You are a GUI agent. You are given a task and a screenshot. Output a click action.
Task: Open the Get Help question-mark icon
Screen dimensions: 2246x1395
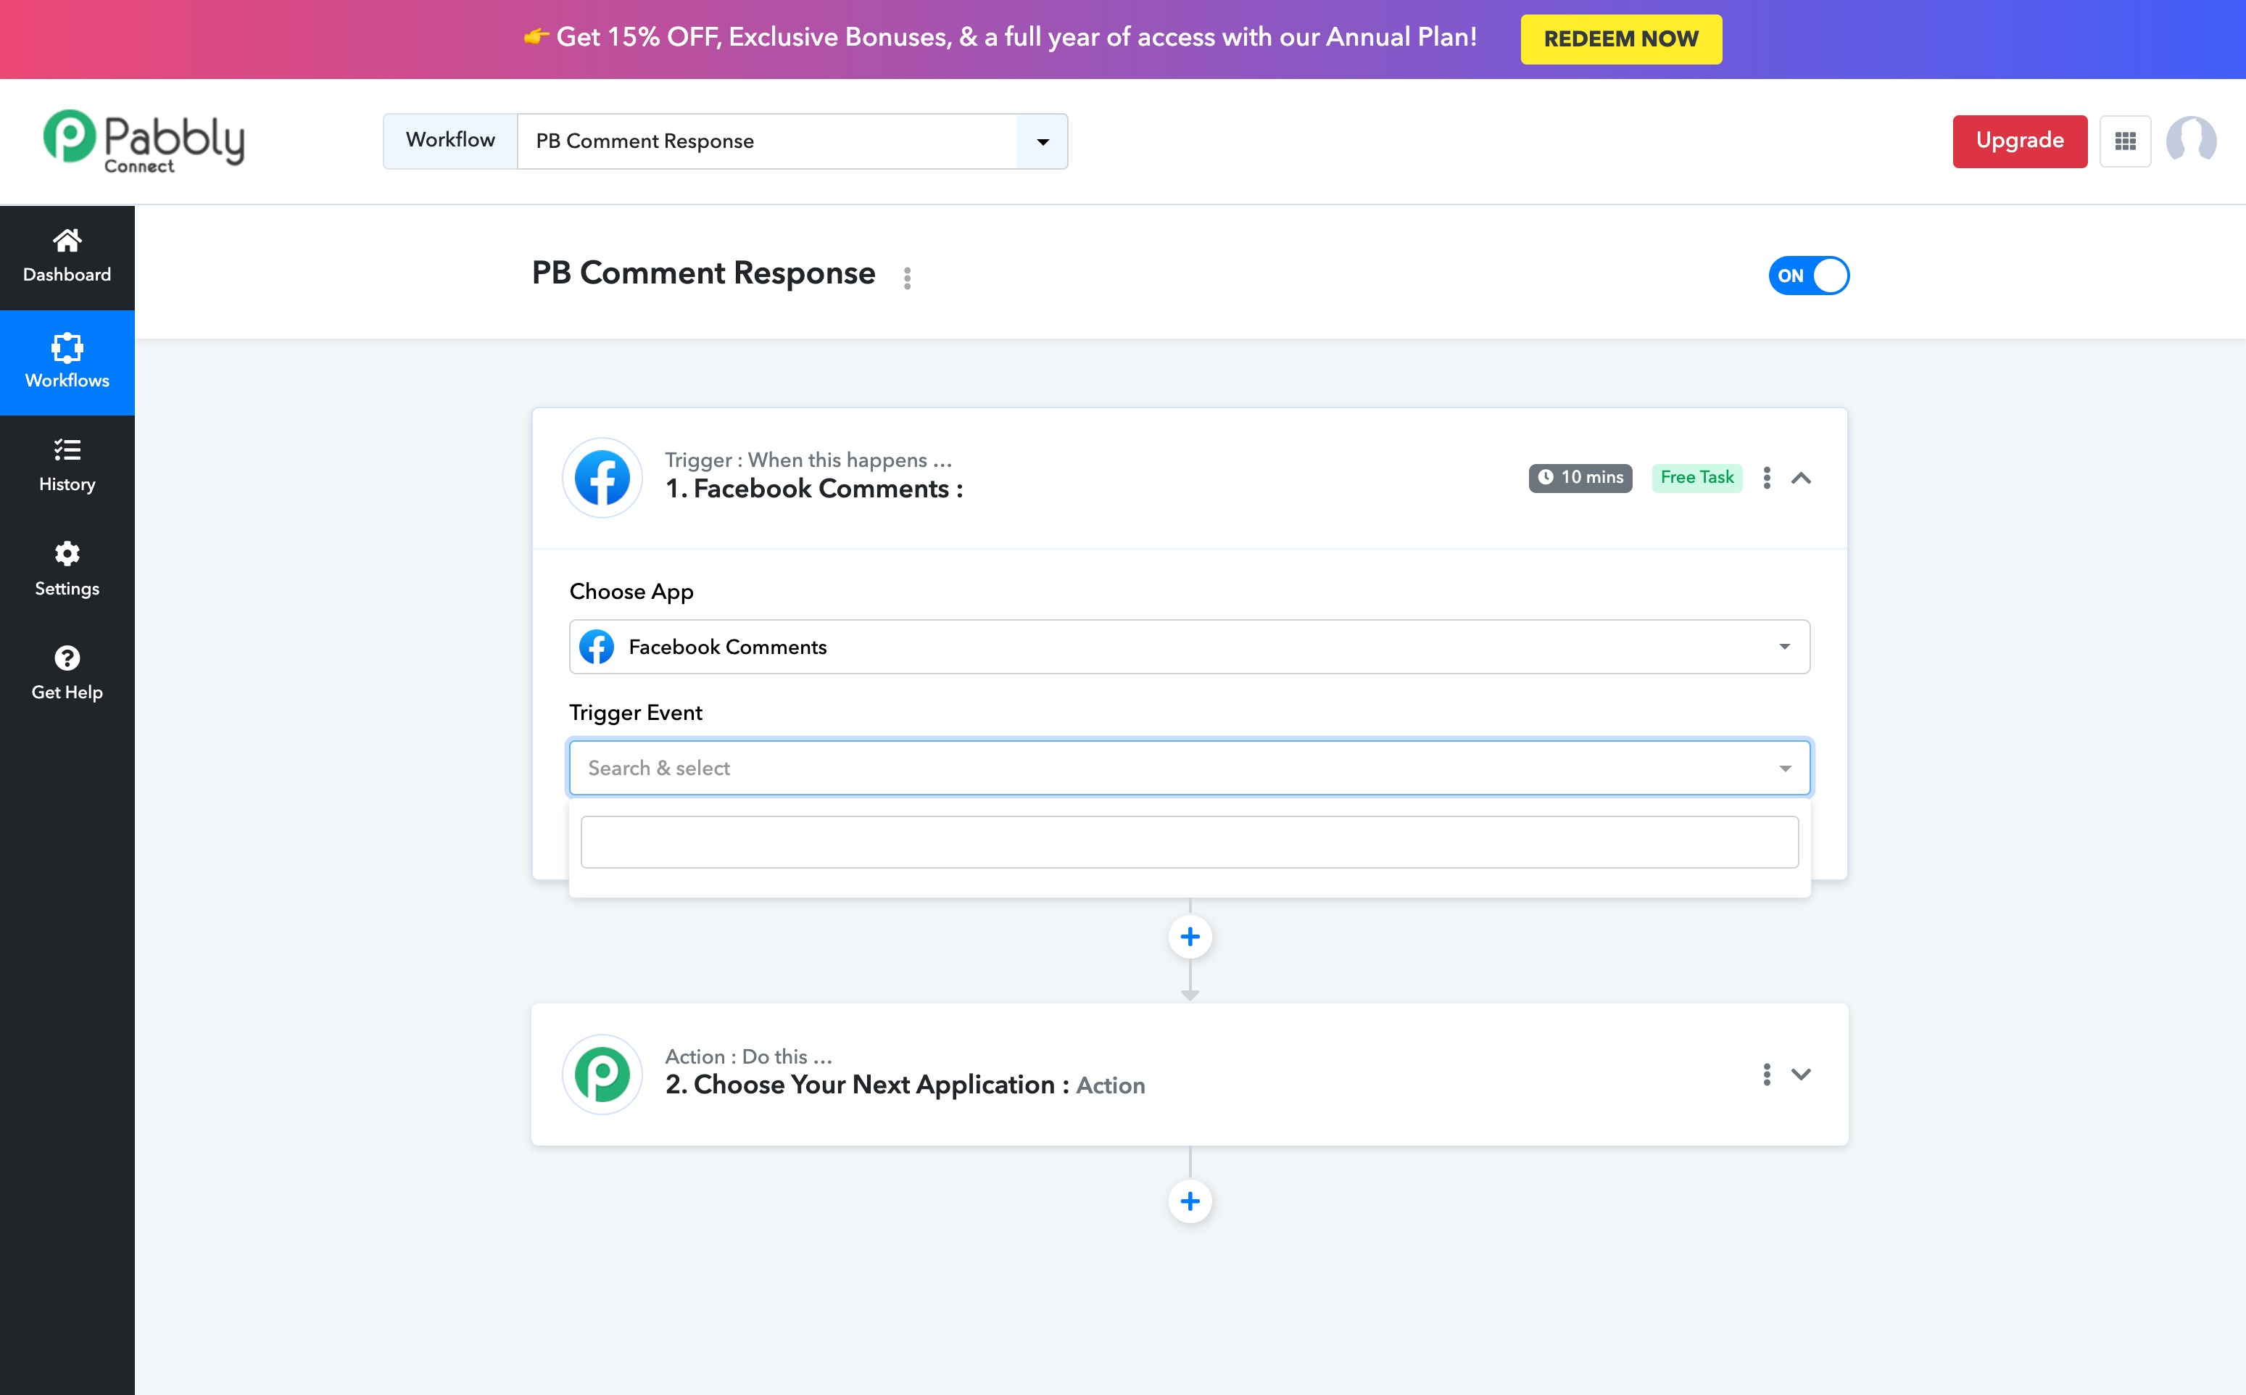pos(67,658)
